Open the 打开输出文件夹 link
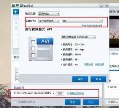119x108 pixels. click(x=76, y=93)
